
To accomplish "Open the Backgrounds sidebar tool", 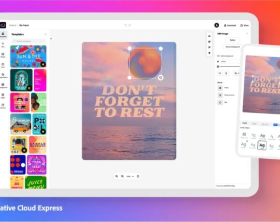I will tap(3, 85).
